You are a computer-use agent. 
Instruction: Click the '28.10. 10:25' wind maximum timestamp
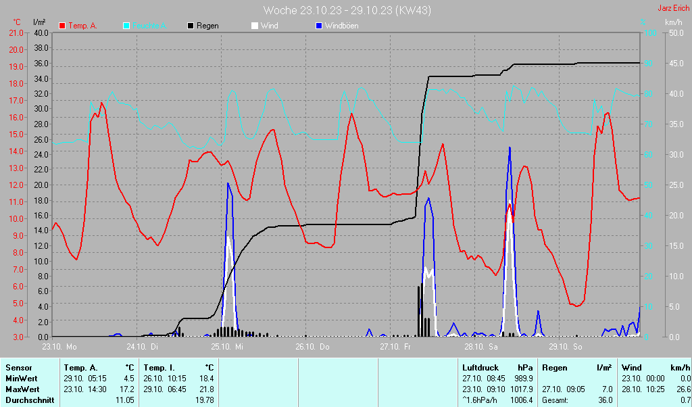pos(643,390)
